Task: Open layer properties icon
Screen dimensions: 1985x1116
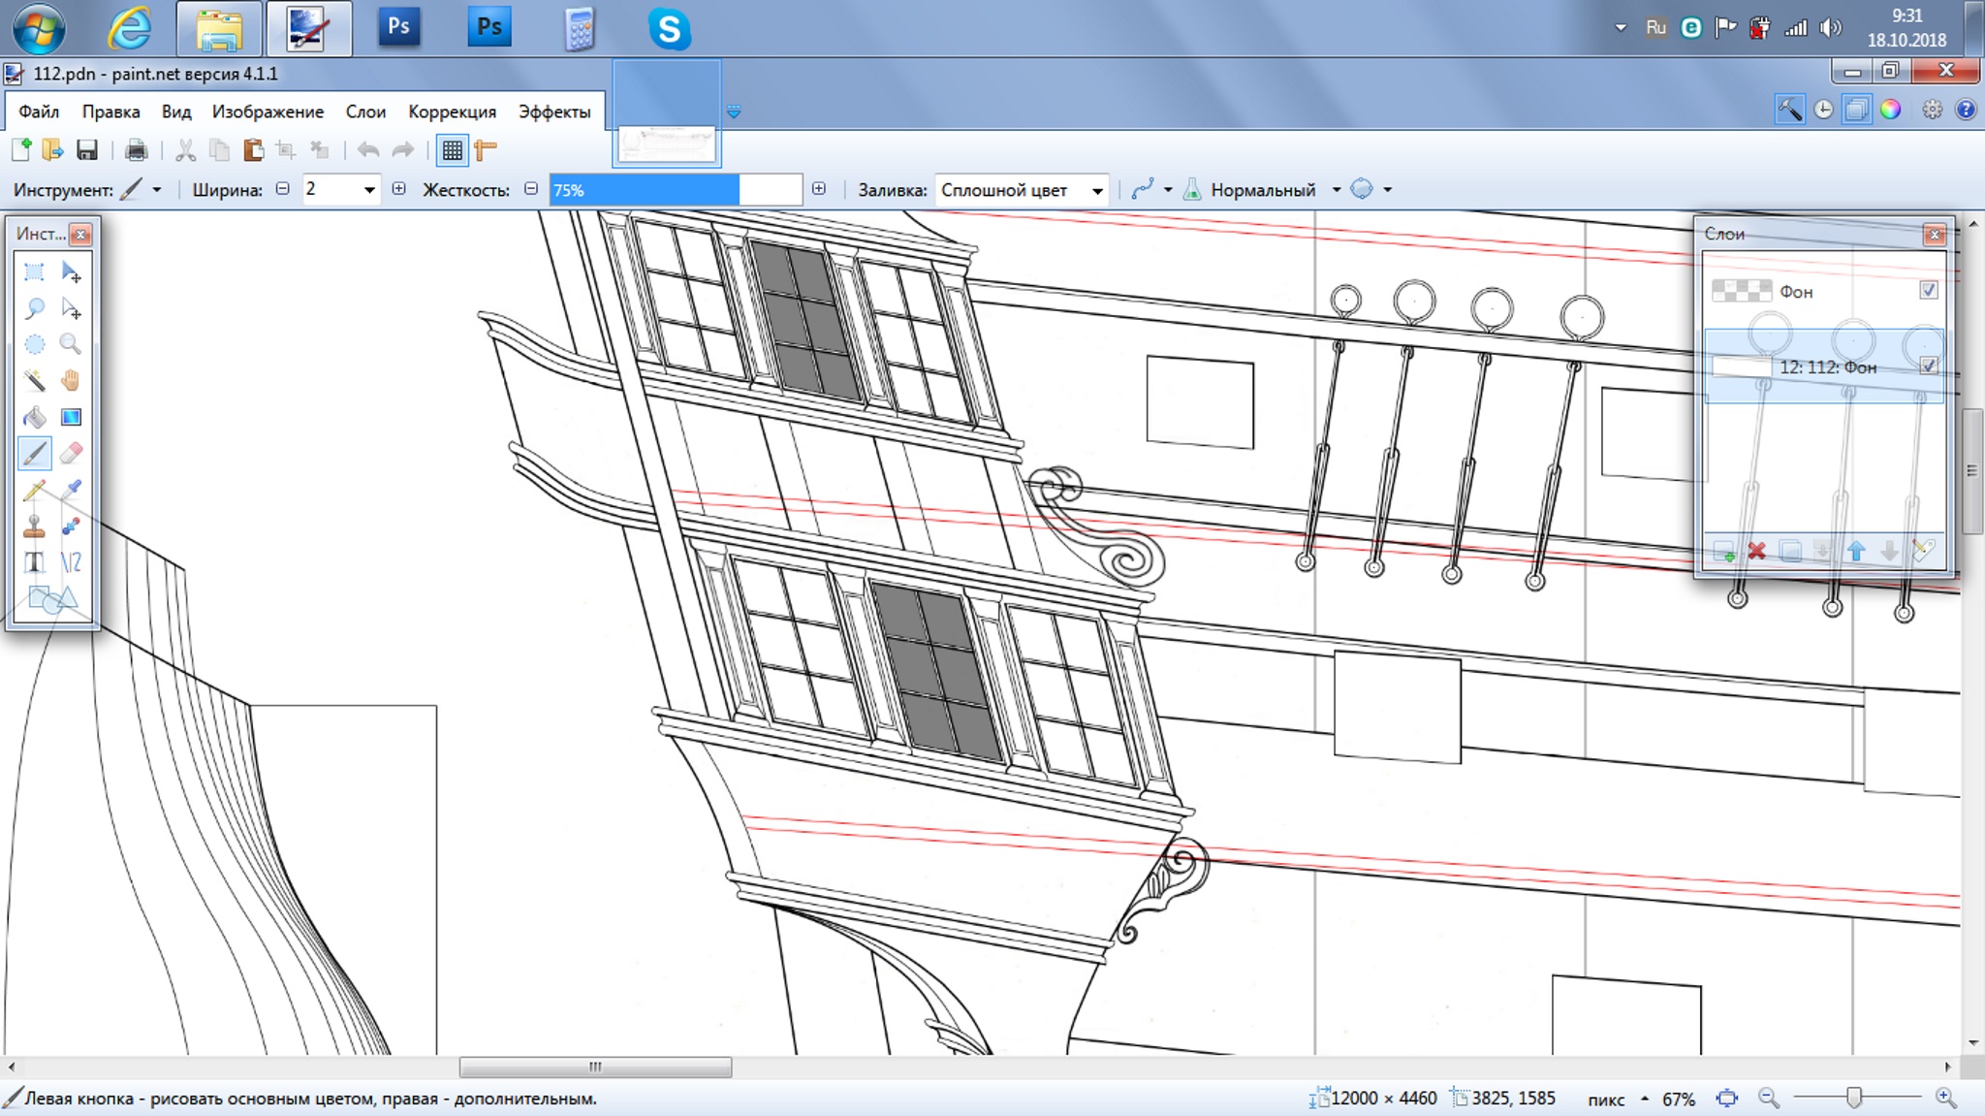Action: coord(1923,552)
